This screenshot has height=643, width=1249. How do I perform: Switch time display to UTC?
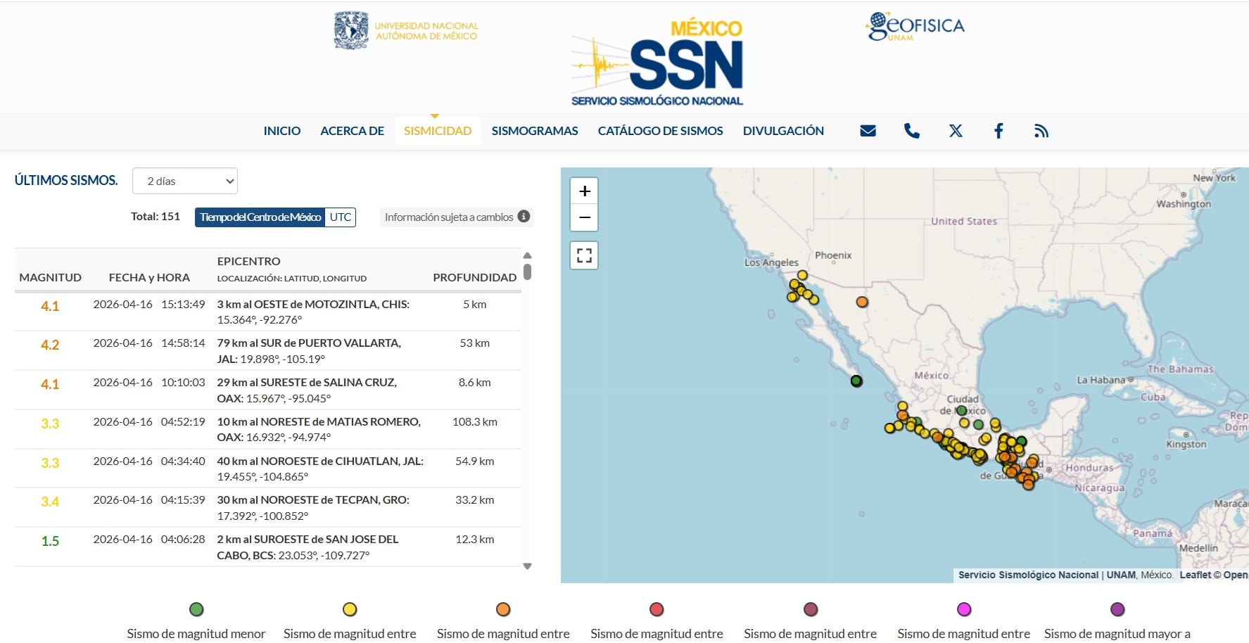click(341, 217)
